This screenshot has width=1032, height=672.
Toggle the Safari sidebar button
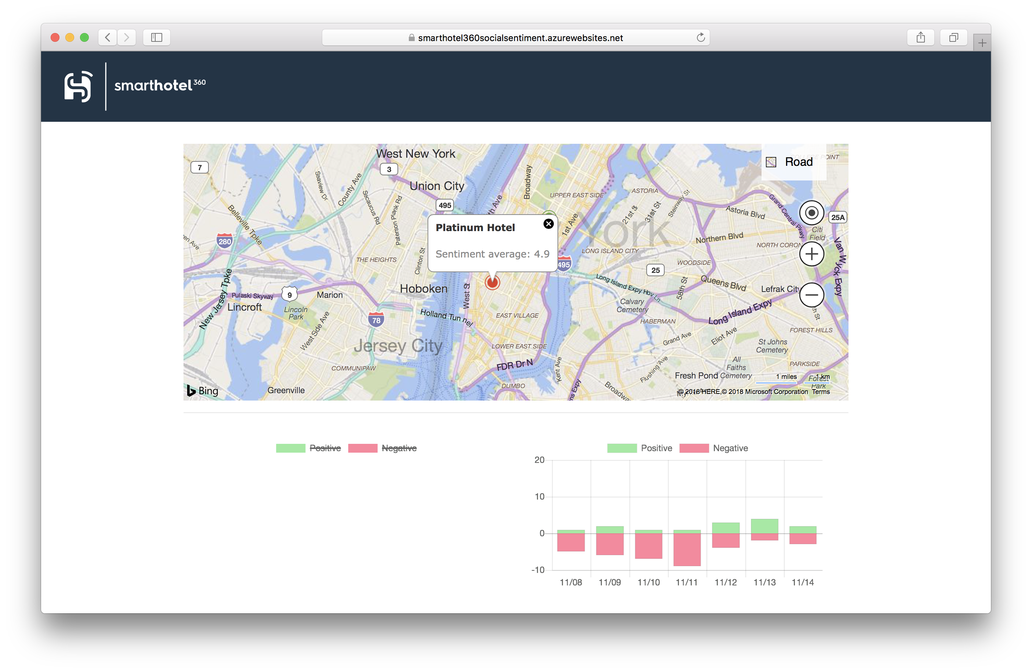coord(157,38)
